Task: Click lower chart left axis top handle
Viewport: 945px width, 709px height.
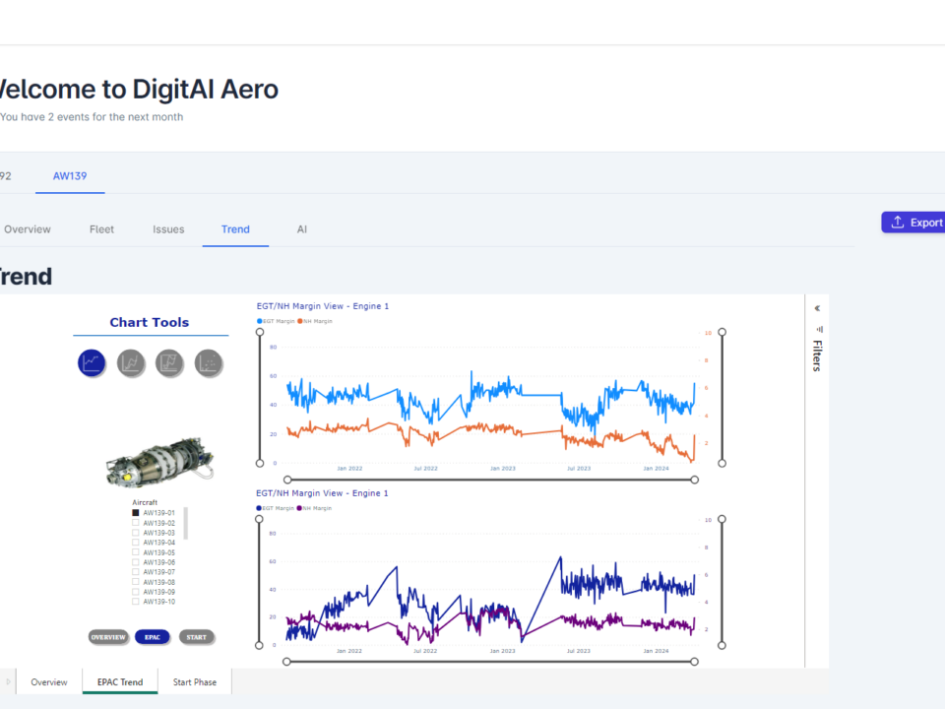Action: [259, 519]
